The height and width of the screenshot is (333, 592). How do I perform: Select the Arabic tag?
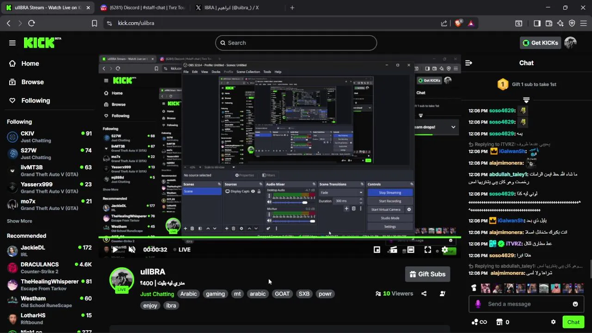(189, 294)
